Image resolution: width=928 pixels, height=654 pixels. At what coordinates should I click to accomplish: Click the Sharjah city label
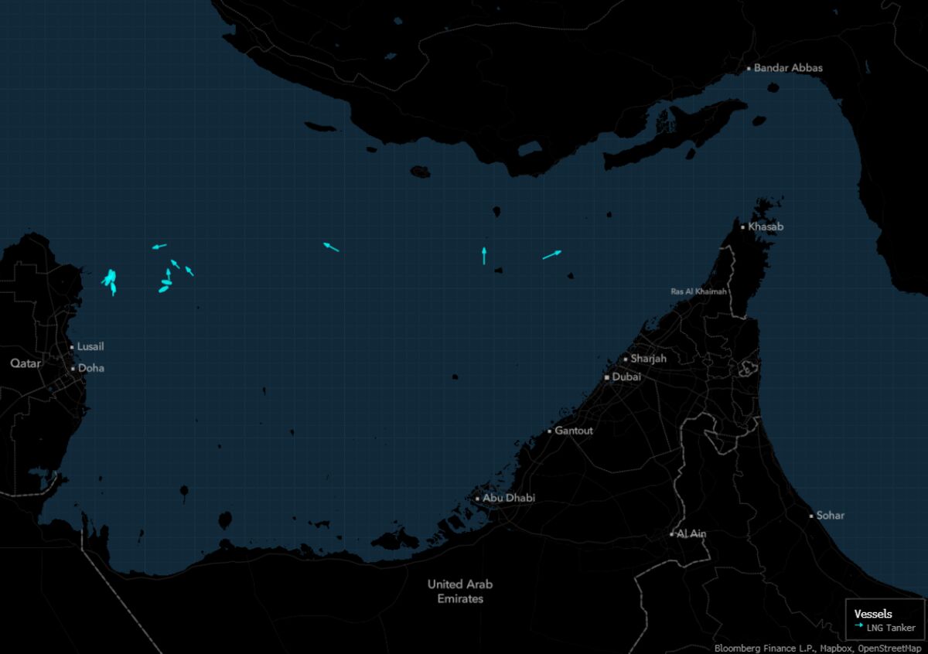[648, 359]
